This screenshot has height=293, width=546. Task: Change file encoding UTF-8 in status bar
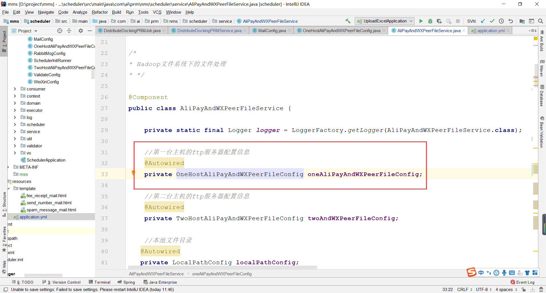tap(484, 290)
